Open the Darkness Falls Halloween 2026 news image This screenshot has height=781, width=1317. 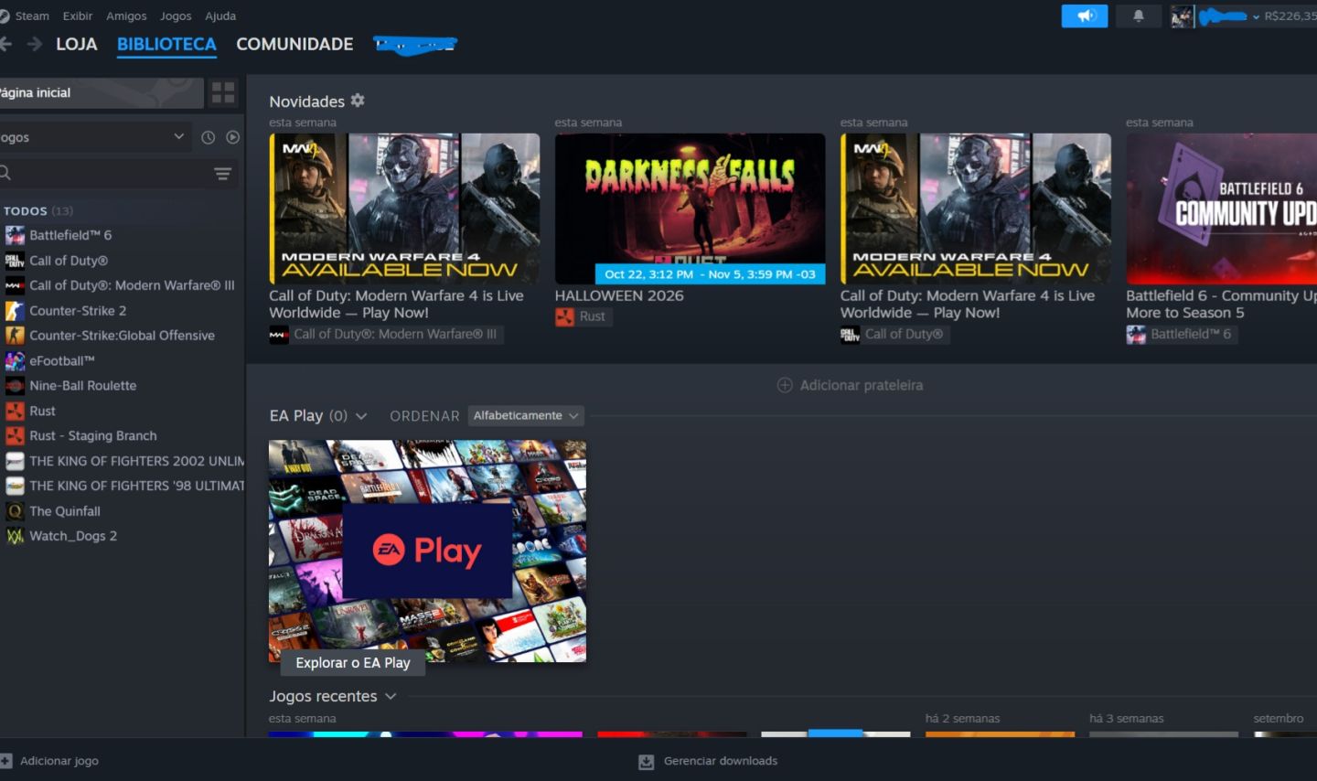(690, 209)
